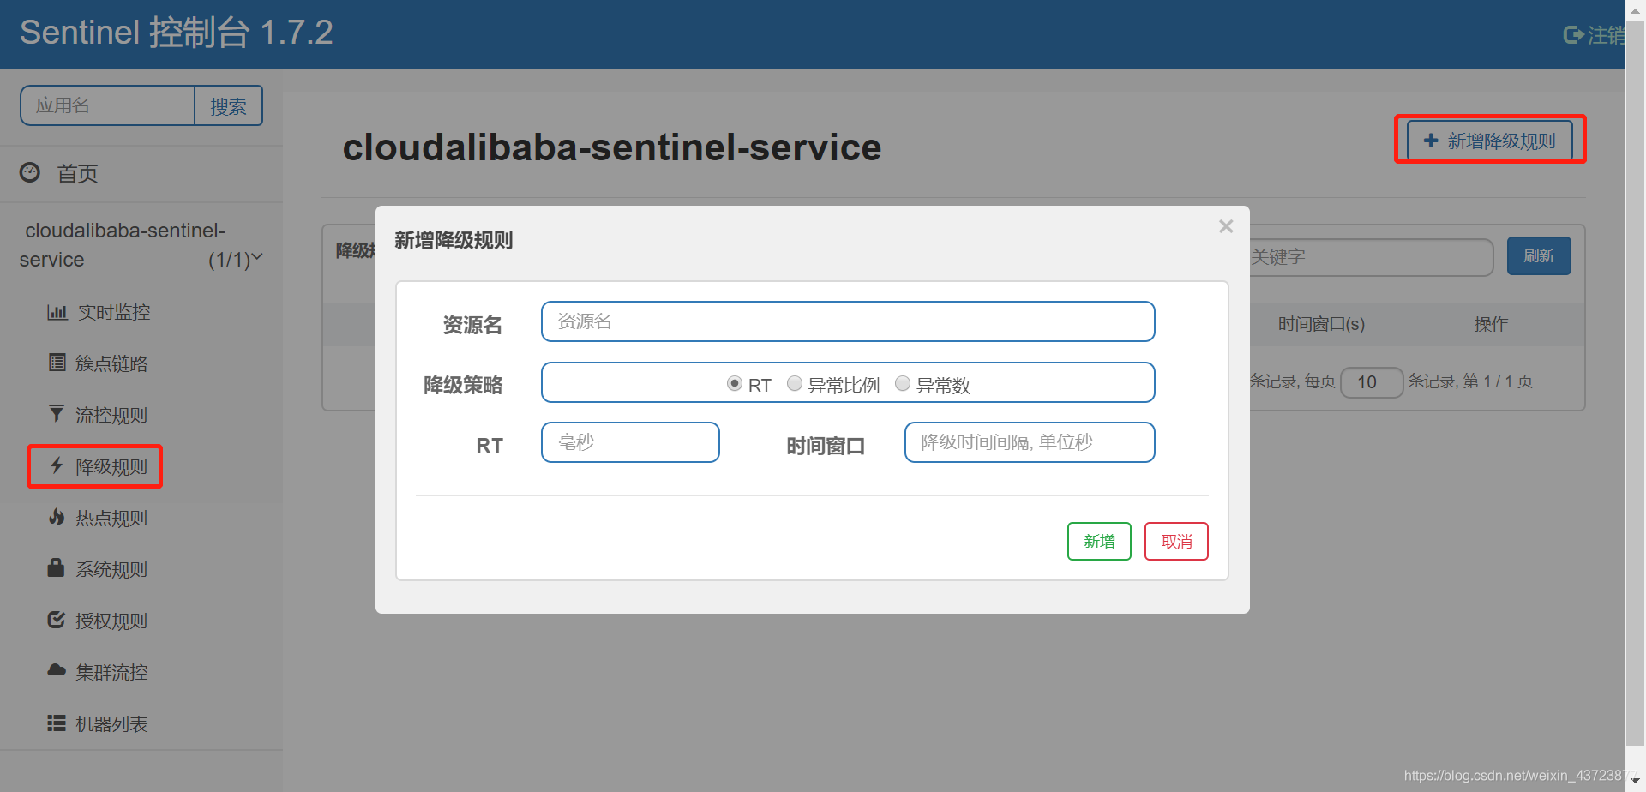This screenshot has height=792, width=1646.
Task: Click the checkmark icon for 授权规则
Action: [57, 620]
